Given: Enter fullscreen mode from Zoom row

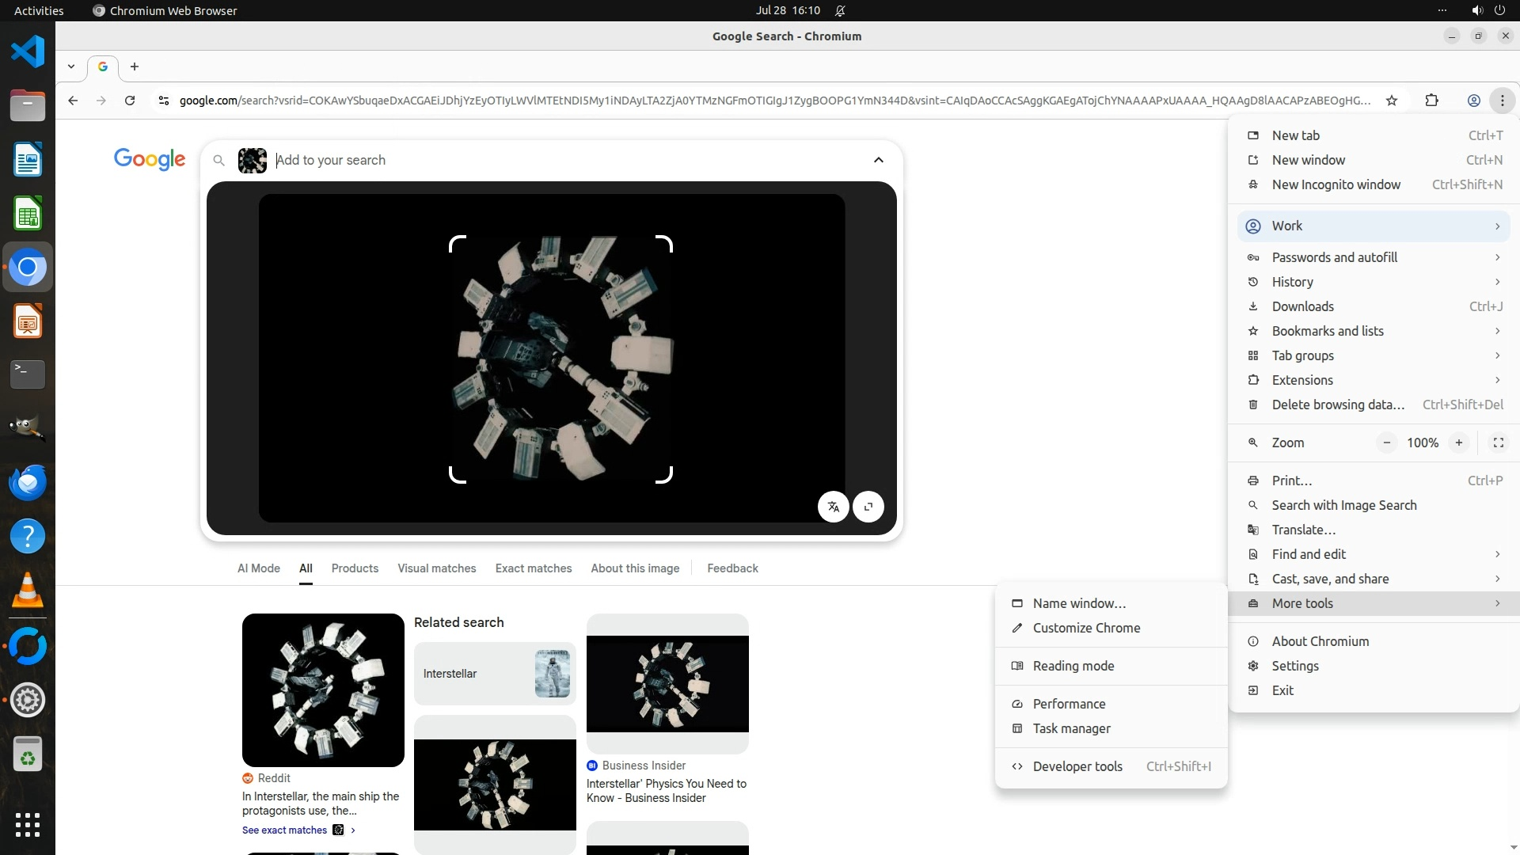Looking at the screenshot, I should click(x=1498, y=443).
